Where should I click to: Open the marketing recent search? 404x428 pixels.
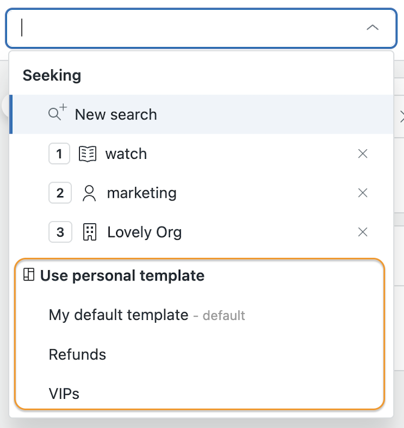(x=201, y=193)
